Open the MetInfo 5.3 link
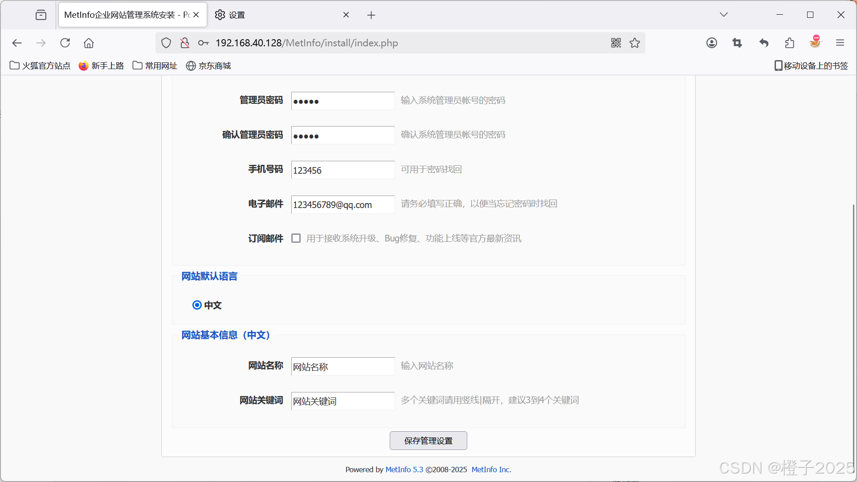This screenshot has width=857, height=482. (x=404, y=470)
